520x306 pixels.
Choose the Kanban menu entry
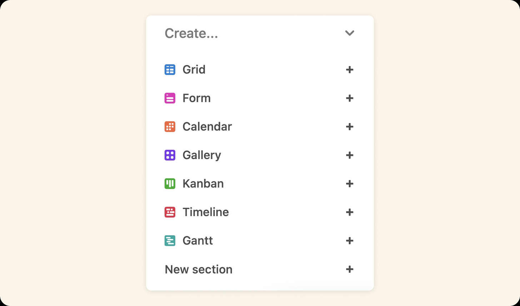click(x=203, y=183)
